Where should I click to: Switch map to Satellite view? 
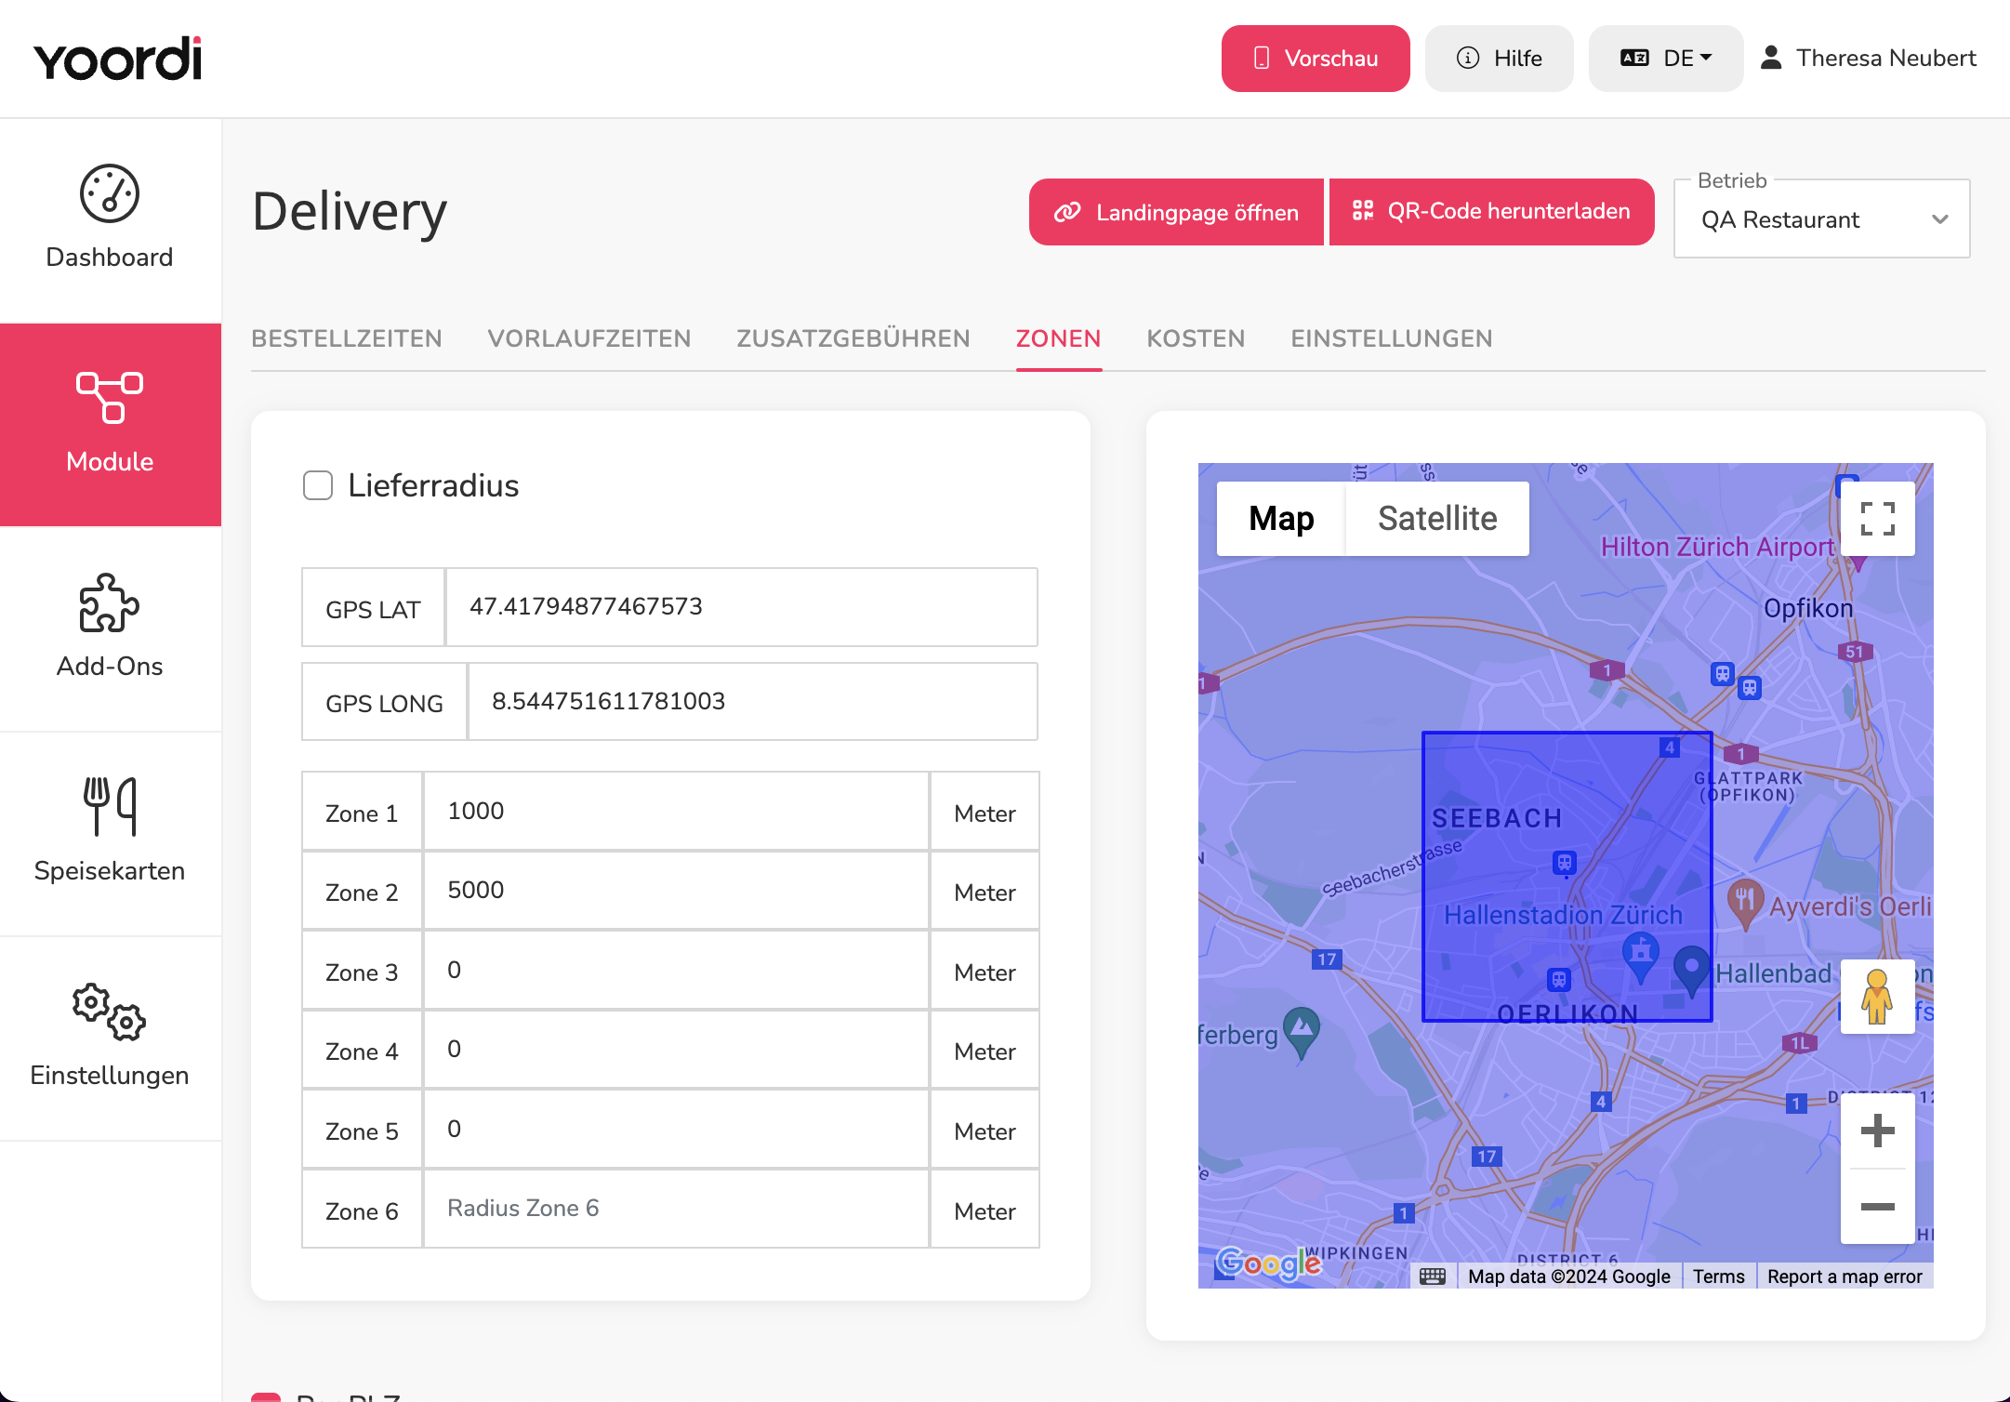pyautogui.click(x=1437, y=519)
